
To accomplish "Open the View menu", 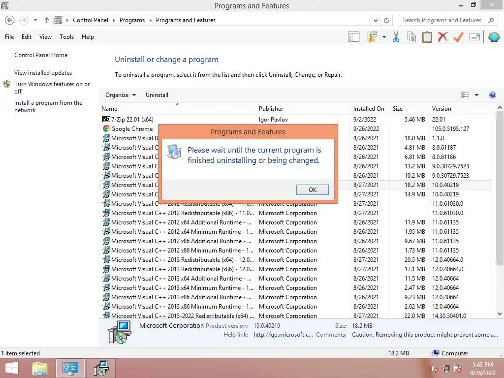I will pyautogui.click(x=45, y=36).
